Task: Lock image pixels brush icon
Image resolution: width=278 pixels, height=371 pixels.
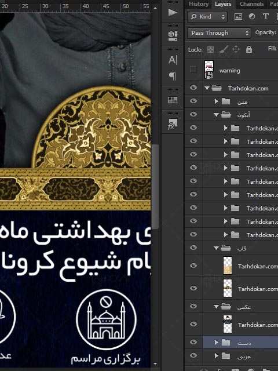Action: [223, 49]
